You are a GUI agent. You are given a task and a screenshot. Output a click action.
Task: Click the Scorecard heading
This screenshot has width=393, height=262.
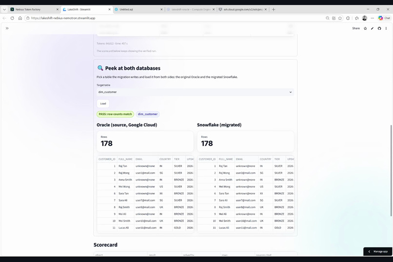pyautogui.click(x=105, y=245)
